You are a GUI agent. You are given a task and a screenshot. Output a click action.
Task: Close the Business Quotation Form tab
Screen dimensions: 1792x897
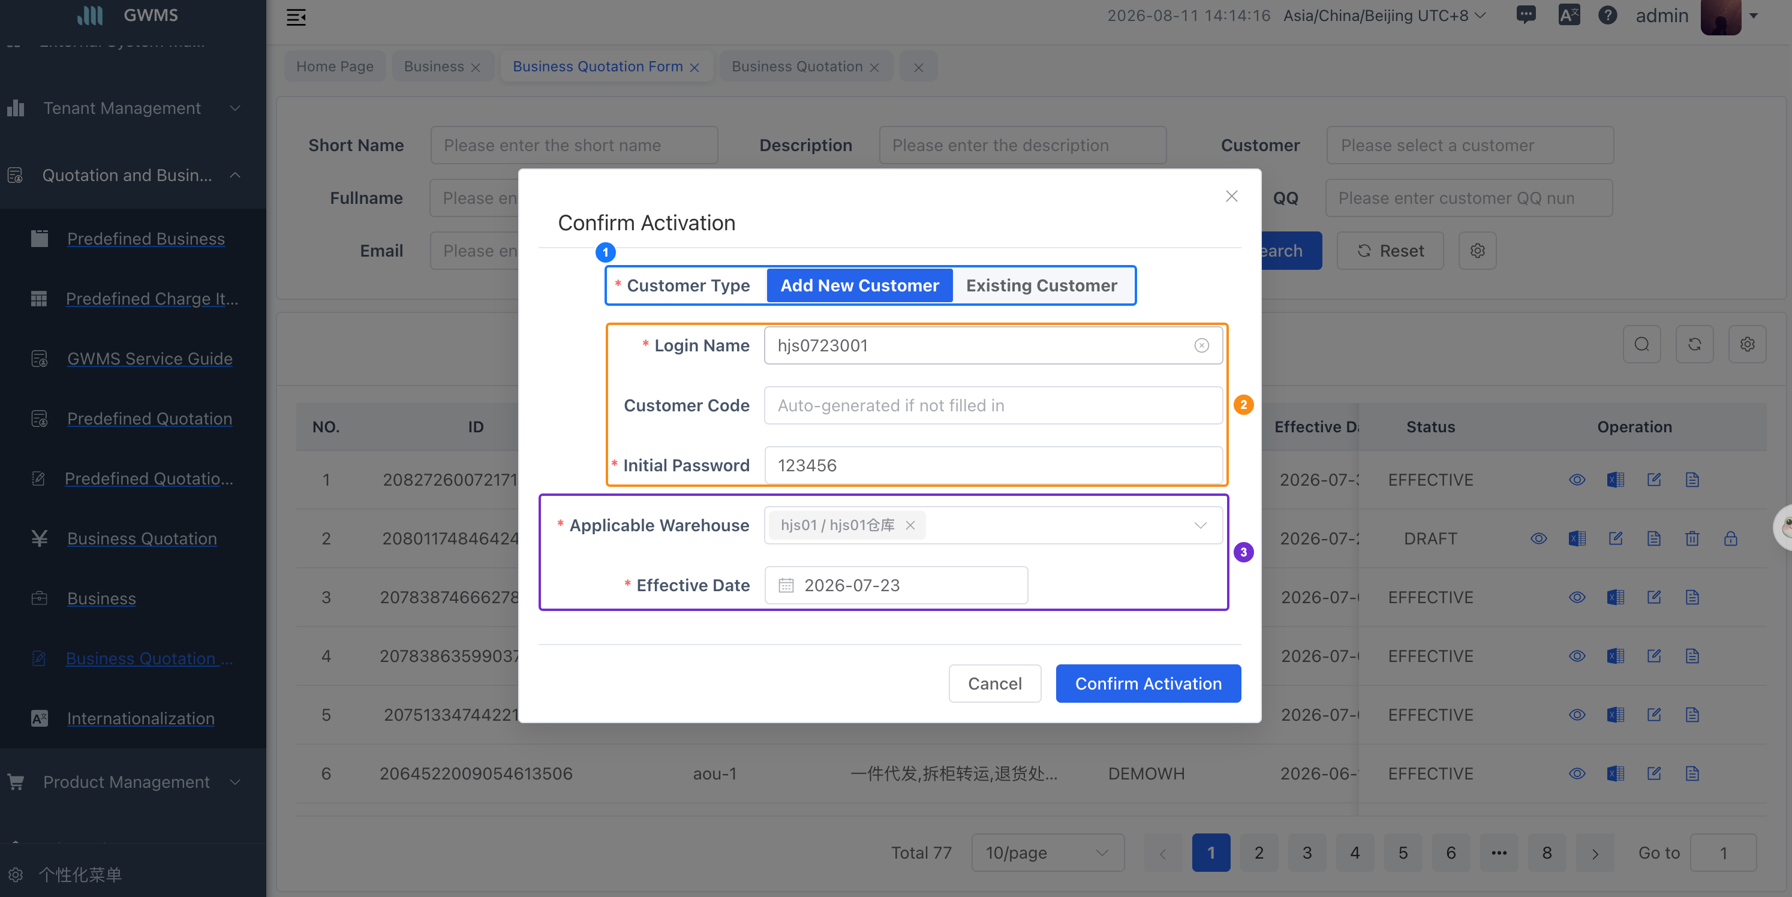[694, 67]
